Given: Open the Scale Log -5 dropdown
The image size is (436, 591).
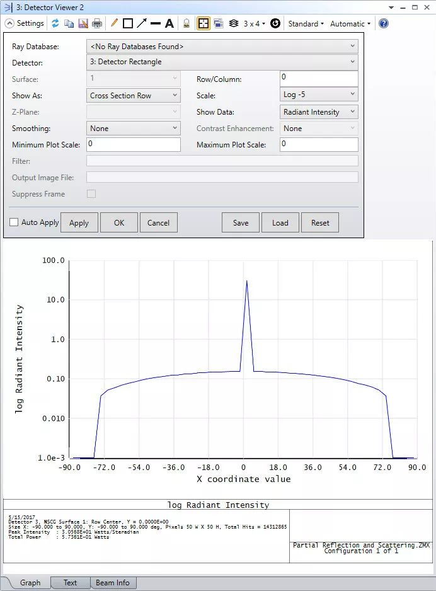Looking at the screenshot, I should [x=319, y=95].
